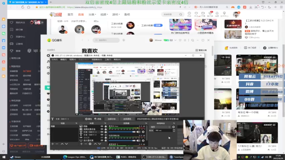Open Douyu 首页 link

pyautogui.click(x=70, y=15)
